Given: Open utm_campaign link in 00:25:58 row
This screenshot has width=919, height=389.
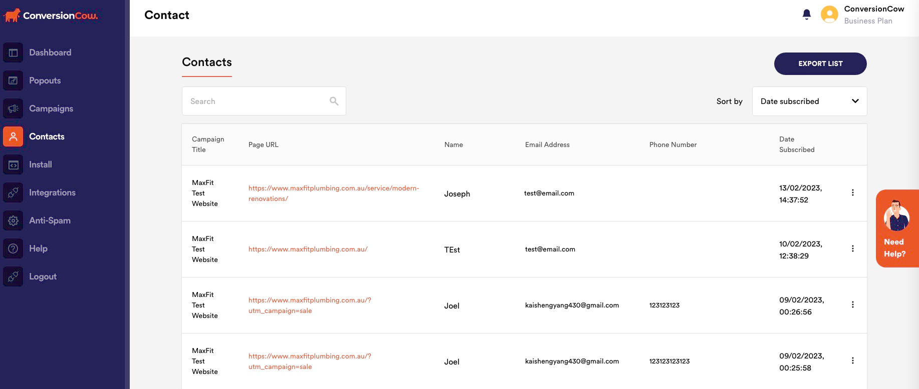Looking at the screenshot, I should point(310,361).
